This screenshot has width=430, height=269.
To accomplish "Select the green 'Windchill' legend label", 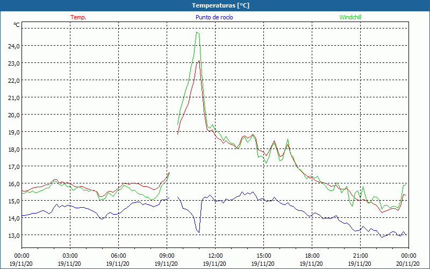I will pyautogui.click(x=350, y=17).
